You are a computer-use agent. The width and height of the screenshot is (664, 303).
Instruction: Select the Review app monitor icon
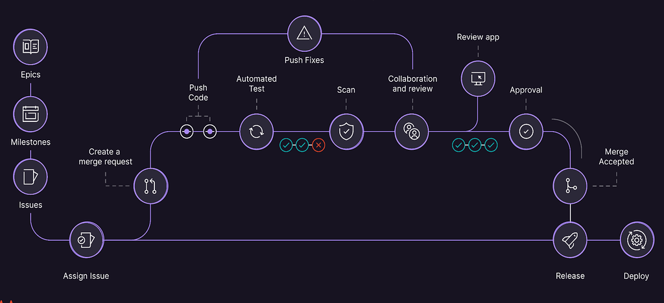point(478,78)
